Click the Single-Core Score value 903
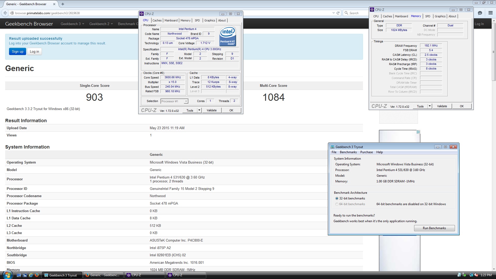The height and width of the screenshot is (279, 496). pos(95,97)
